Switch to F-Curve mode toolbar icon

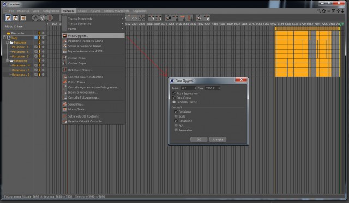[16, 18]
